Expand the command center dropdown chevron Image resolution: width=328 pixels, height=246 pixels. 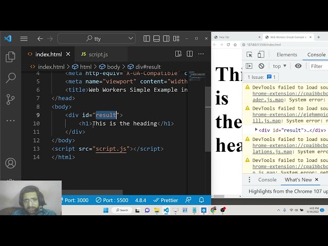(131, 38)
